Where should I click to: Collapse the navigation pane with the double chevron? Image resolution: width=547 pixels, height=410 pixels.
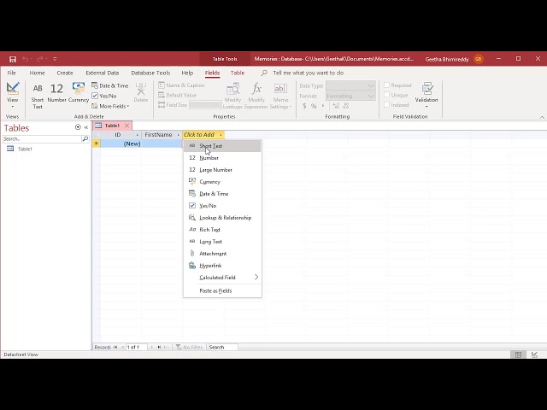click(86, 127)
